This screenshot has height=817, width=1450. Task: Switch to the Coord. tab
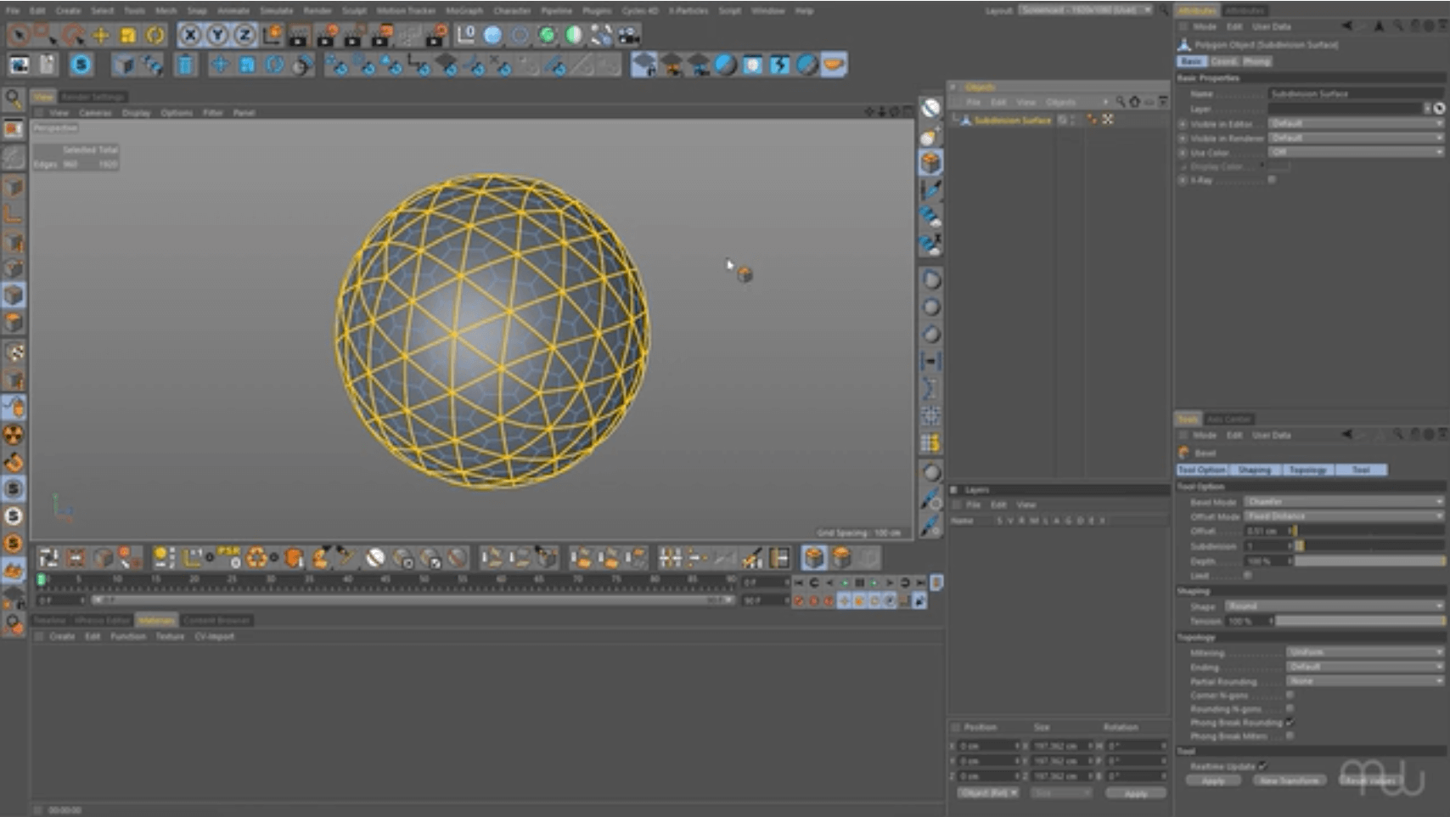tap(1223, 61)
